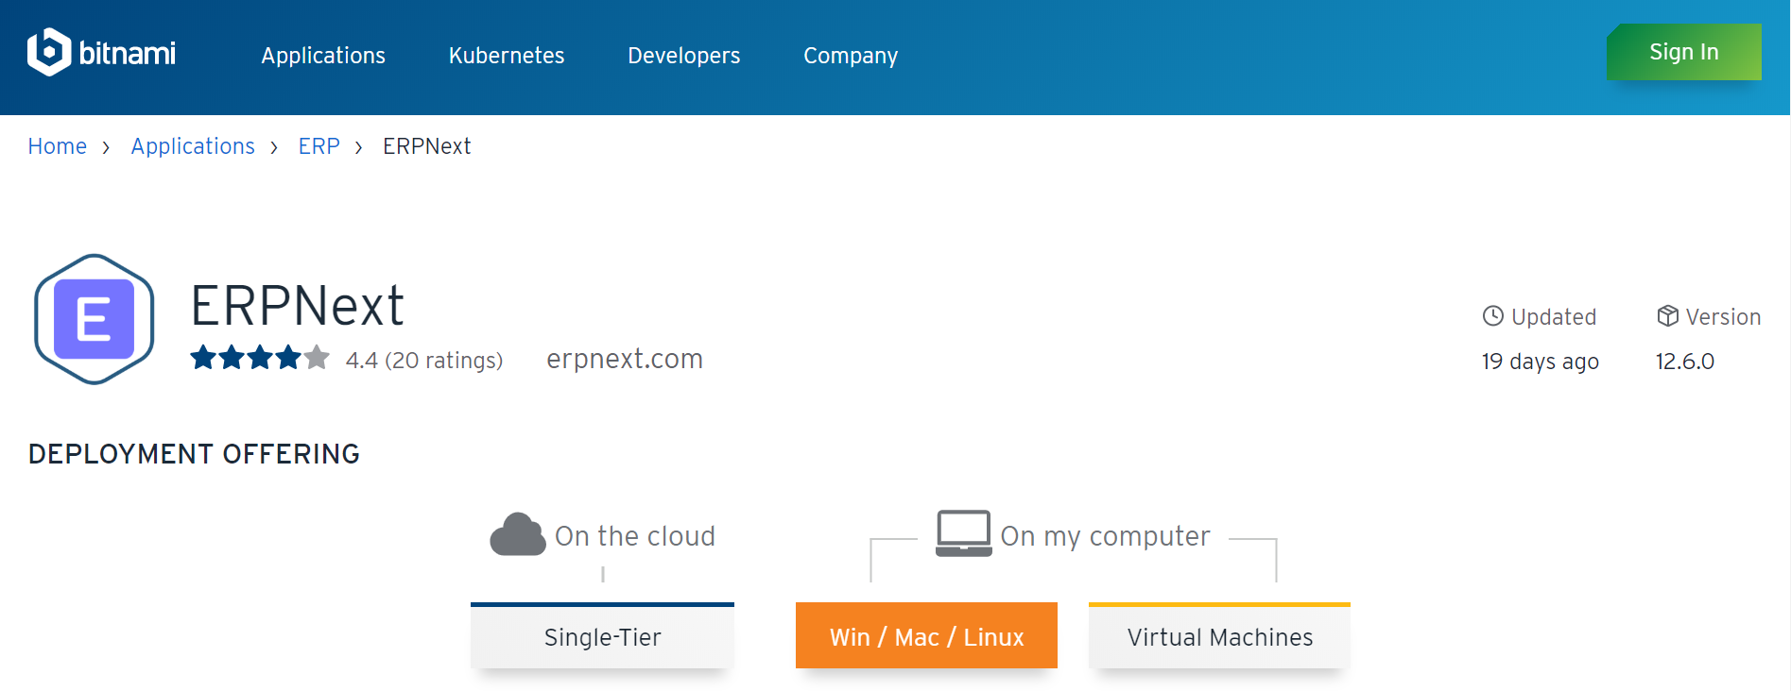This screenshot has height=691, width=1791.
Task: Click the 12.6.0 version number
Action: pyautogui.click(x=1685, y=362)
